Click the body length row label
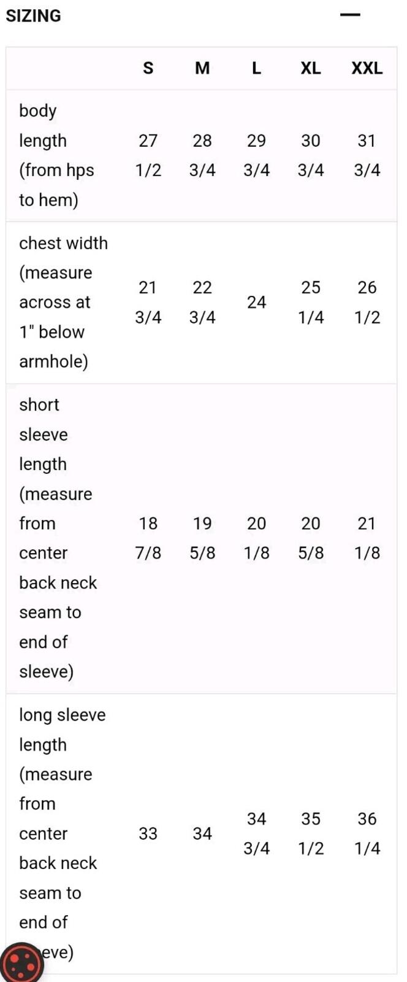Image resolution: width=407 pixels, height=982 pixels. coord(57,155)
